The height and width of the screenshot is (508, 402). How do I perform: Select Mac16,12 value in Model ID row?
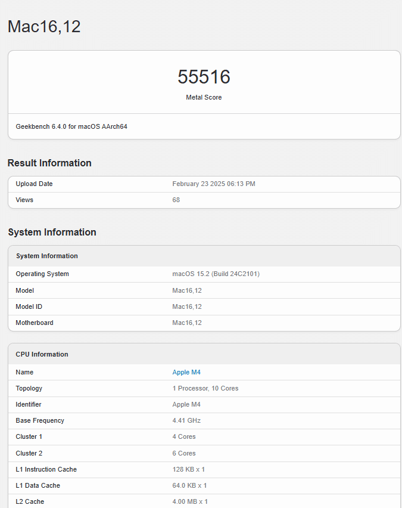[187, 306]
